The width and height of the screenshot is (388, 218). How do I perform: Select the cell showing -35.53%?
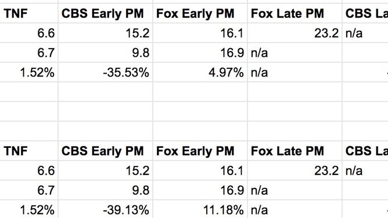106,72
